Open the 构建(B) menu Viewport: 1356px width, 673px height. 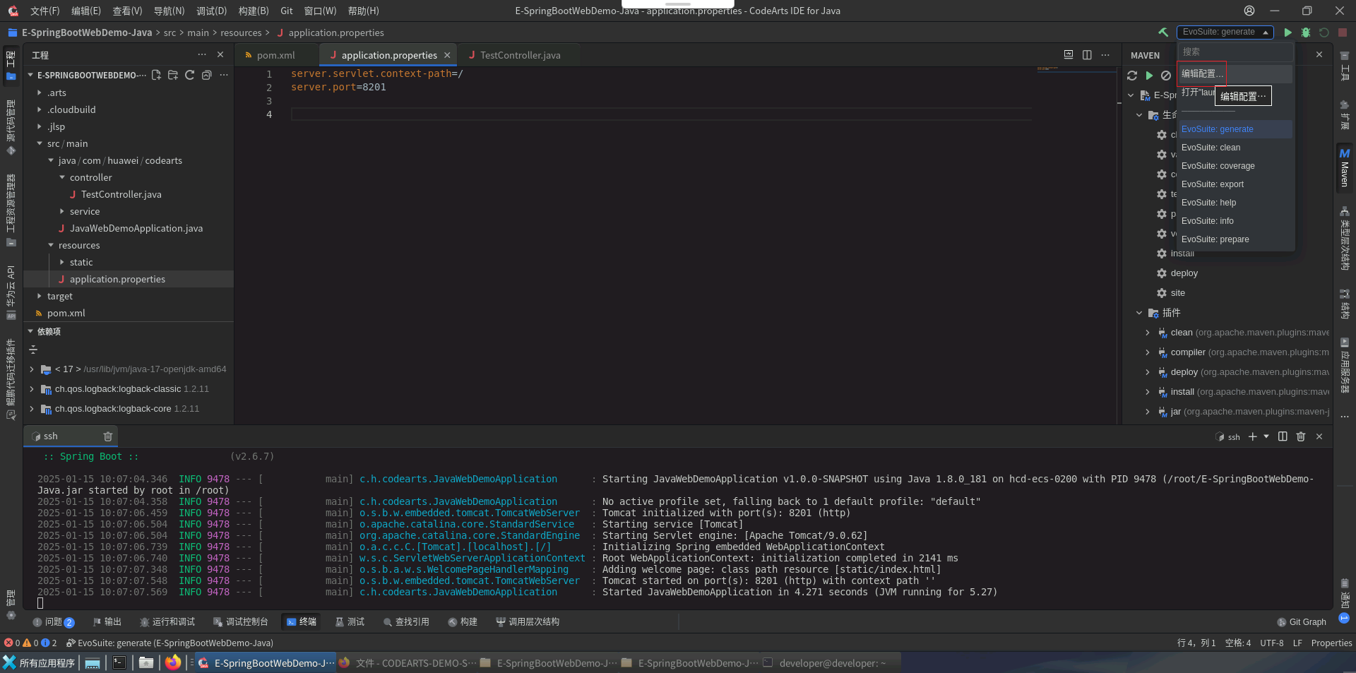(254, 11)
